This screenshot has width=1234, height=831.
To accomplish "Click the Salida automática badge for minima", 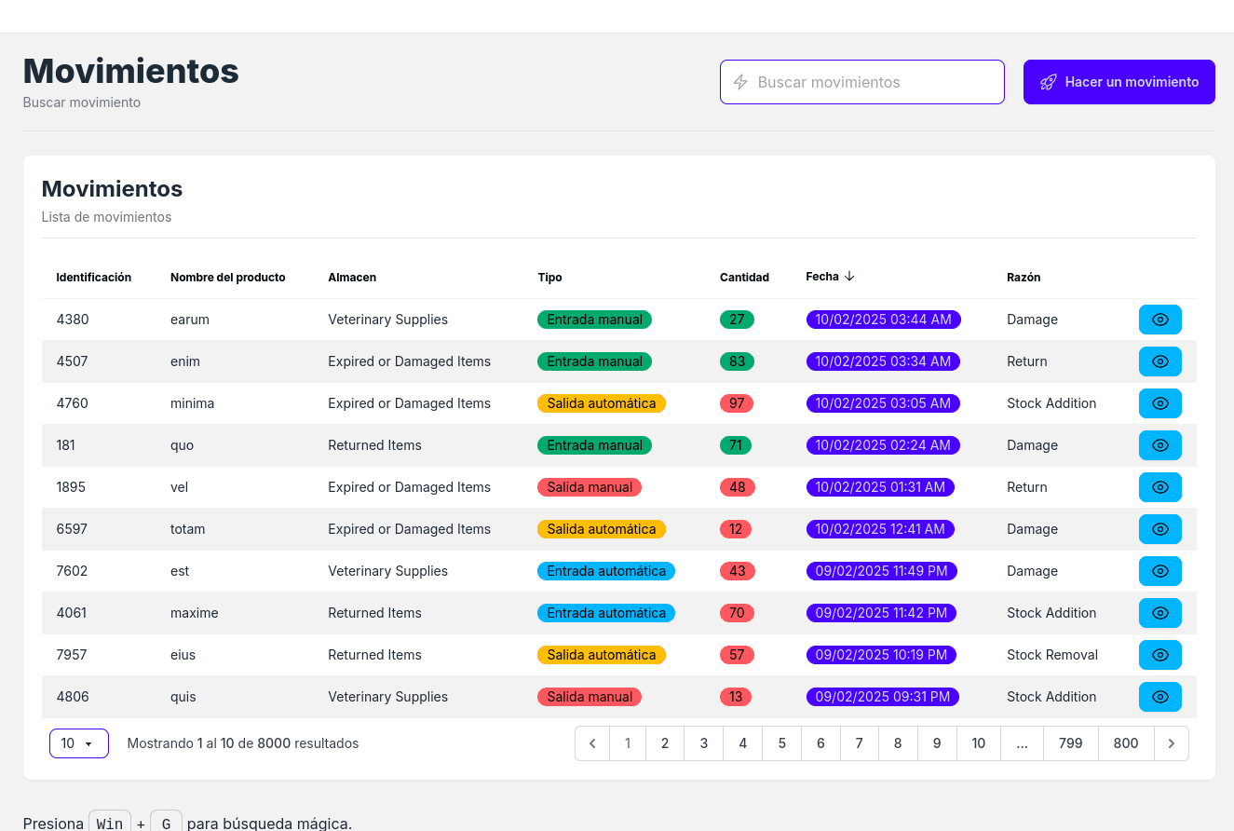I will pos(602,403).
